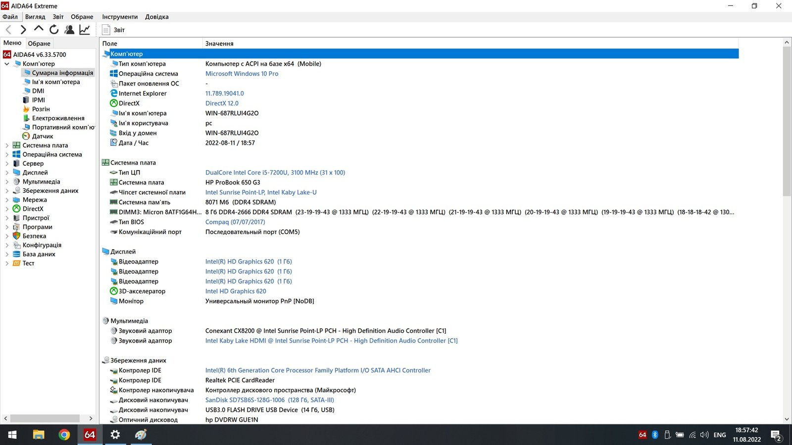Open Електроживлення power tree item
The height and width of the screenshot is (445, 792).
click(x=58, y=118)
